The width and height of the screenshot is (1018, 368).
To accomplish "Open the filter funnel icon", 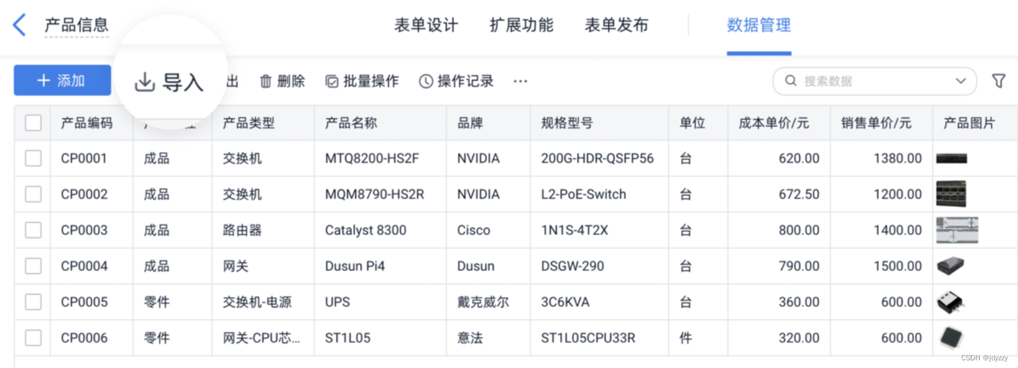I will [999, 81].
